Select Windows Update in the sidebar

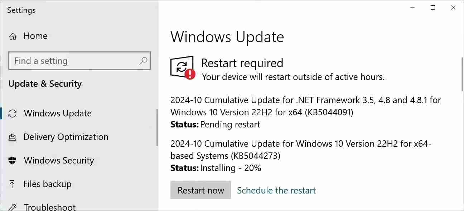tap(57, 113)
